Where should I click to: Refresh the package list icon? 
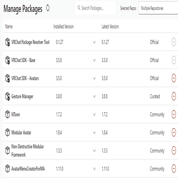point(48,8)
